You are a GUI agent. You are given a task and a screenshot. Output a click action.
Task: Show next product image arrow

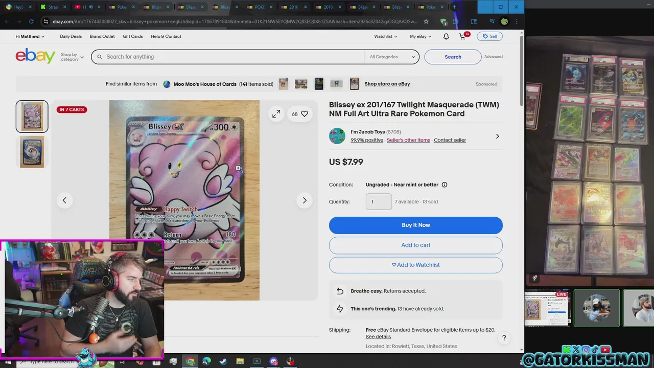(x=305, y=200)
